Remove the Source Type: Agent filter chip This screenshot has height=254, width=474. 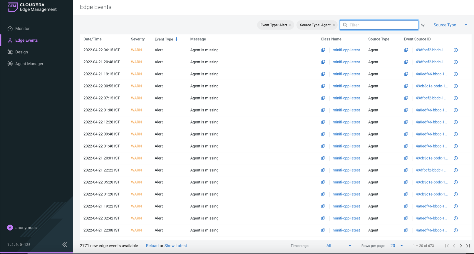pyautogui.click(x=334, y=25)
